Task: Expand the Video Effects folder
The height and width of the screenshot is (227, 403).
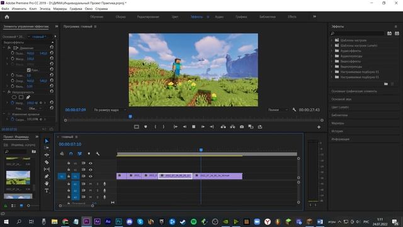Action: [x=332, y=61]
